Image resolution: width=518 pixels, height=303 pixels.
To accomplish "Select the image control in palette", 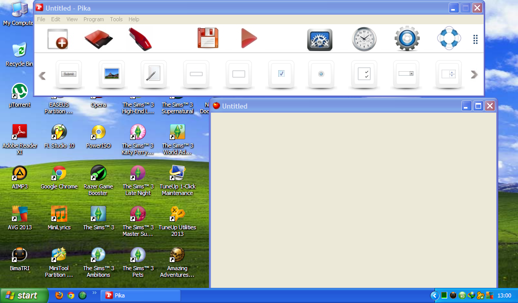I will 112,74.
